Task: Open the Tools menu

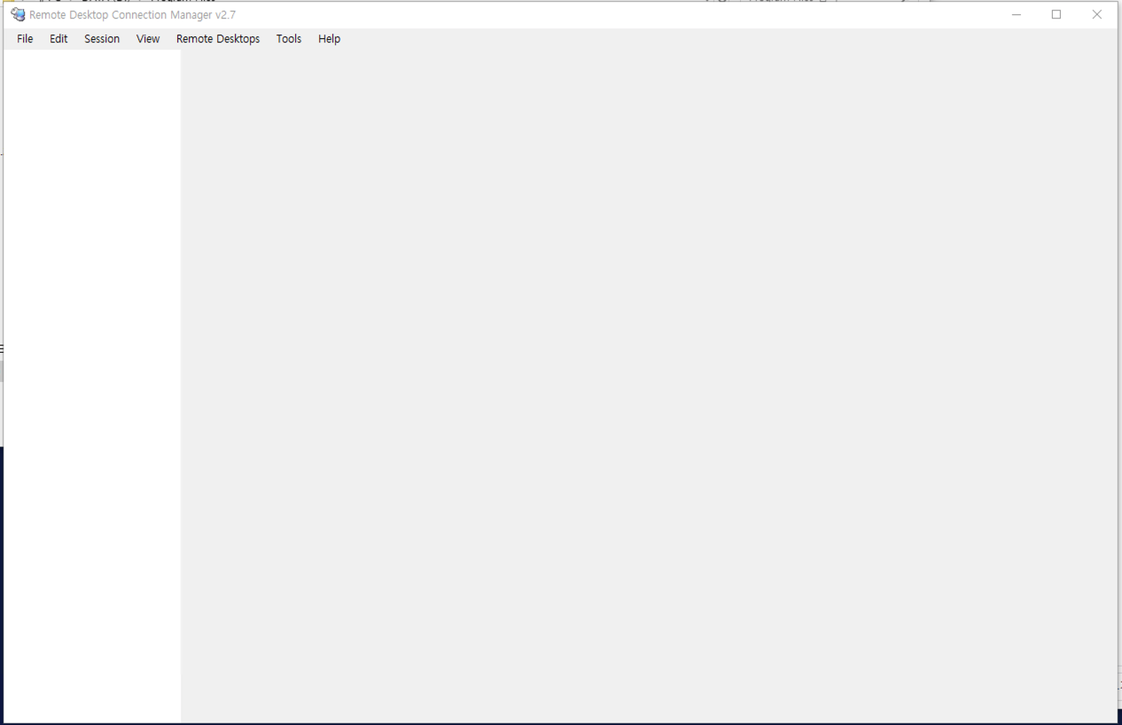Action: pyautogui.click(x=289, y=39)
